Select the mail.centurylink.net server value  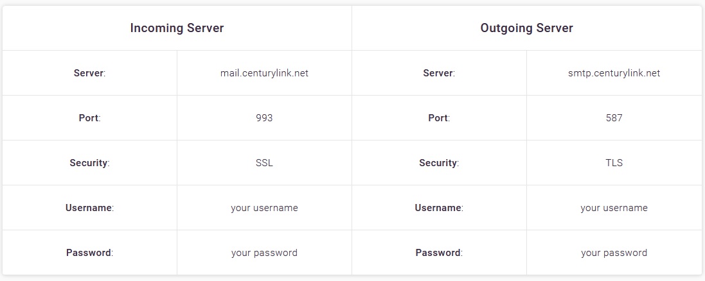coord(264,73)
